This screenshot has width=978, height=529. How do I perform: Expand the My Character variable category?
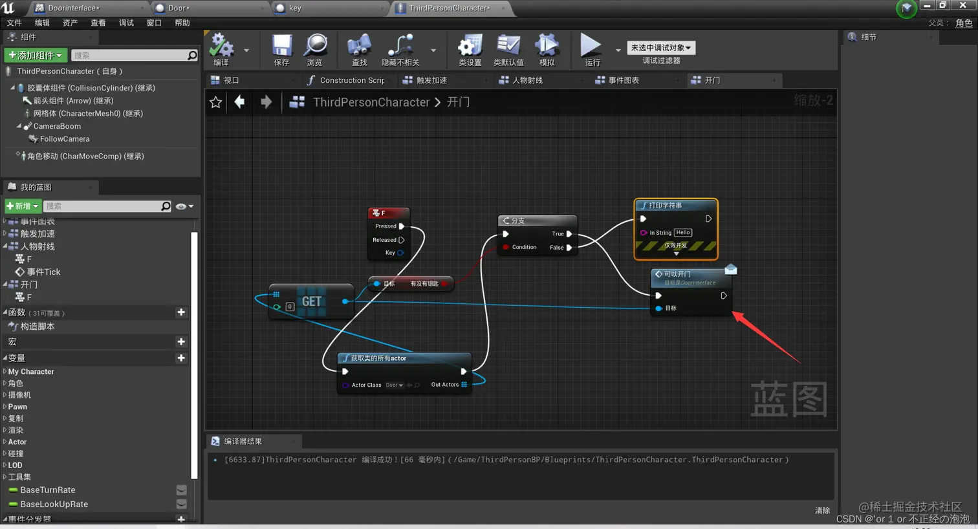[x=5, y=371]
